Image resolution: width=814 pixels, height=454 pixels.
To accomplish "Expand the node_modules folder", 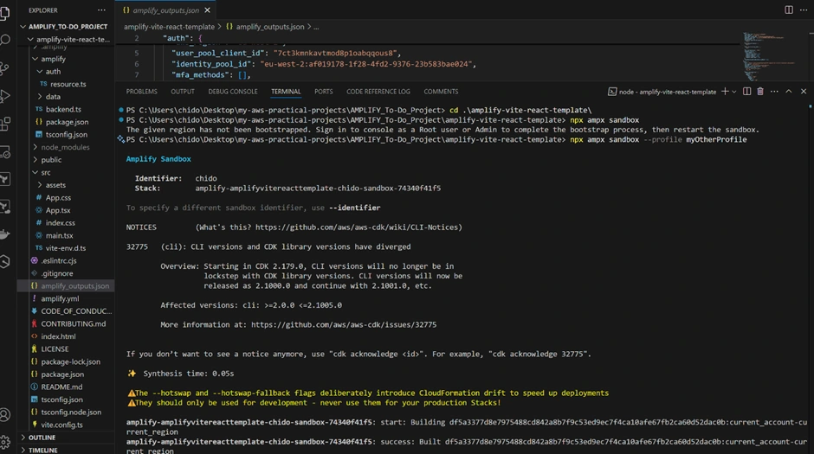I will point(65,147).
